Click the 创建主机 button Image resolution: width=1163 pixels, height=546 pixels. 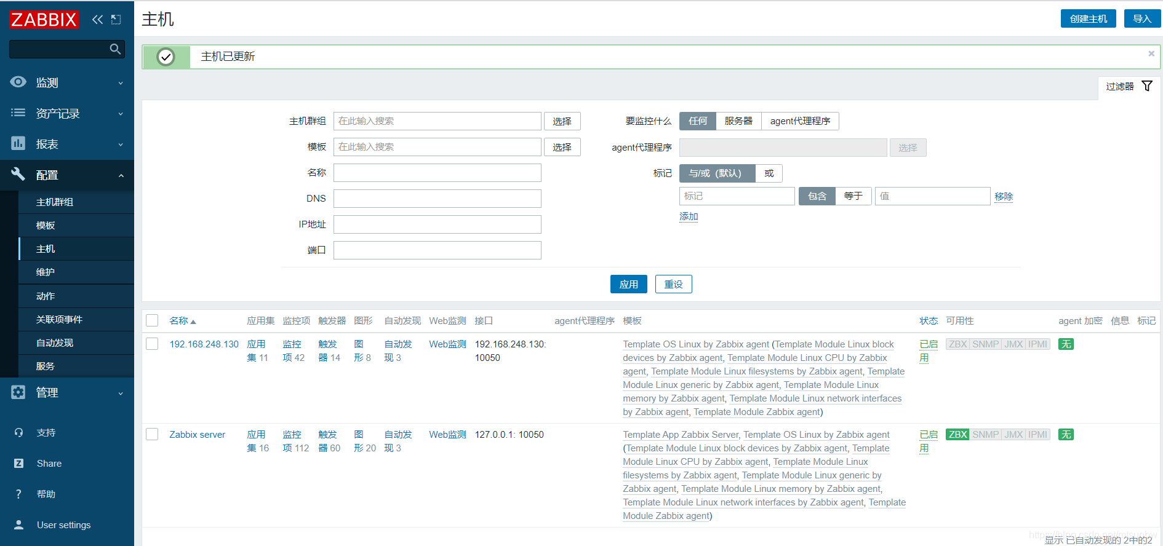tap(1088, 19)
